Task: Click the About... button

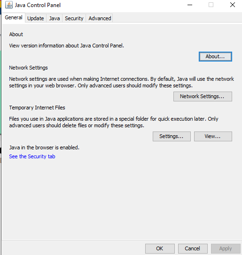Action: click(215, 57)
